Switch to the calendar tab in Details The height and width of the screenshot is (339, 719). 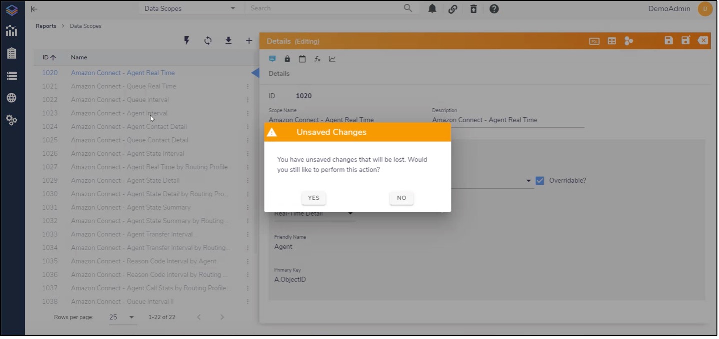coord(302,59)
